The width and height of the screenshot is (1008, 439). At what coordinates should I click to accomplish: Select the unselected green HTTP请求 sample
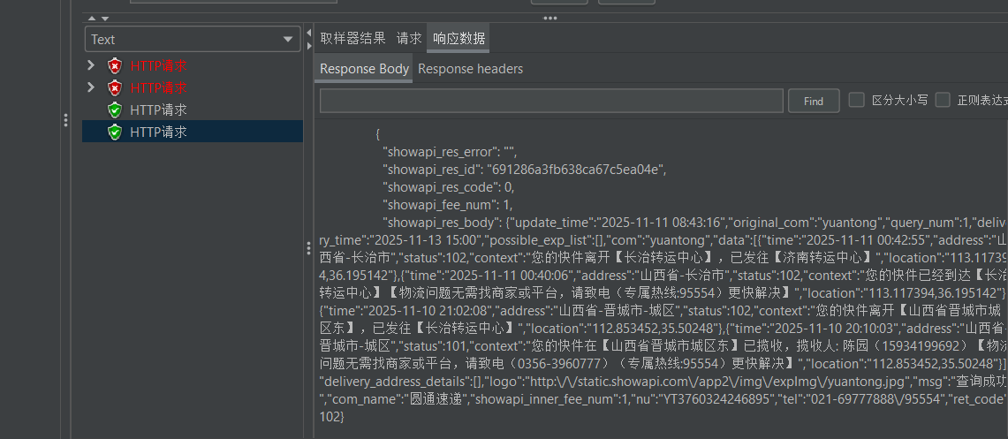(x=158, y=110)
